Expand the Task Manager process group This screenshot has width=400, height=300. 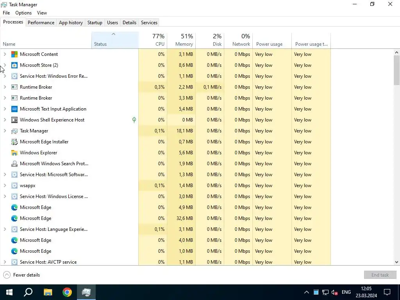tap(5, 131)
